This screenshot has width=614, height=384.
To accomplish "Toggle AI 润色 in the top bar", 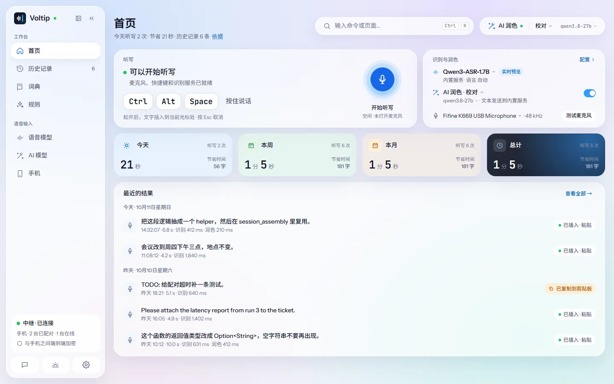I will tap(506, 26).
